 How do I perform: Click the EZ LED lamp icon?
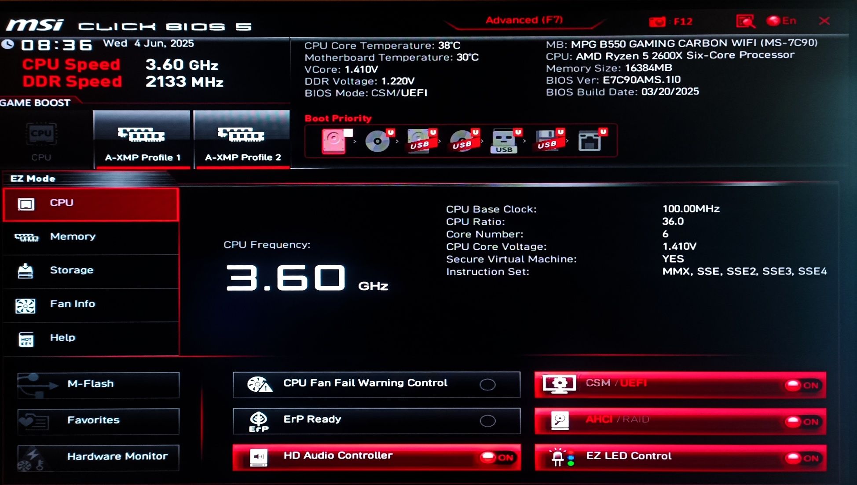562,457
